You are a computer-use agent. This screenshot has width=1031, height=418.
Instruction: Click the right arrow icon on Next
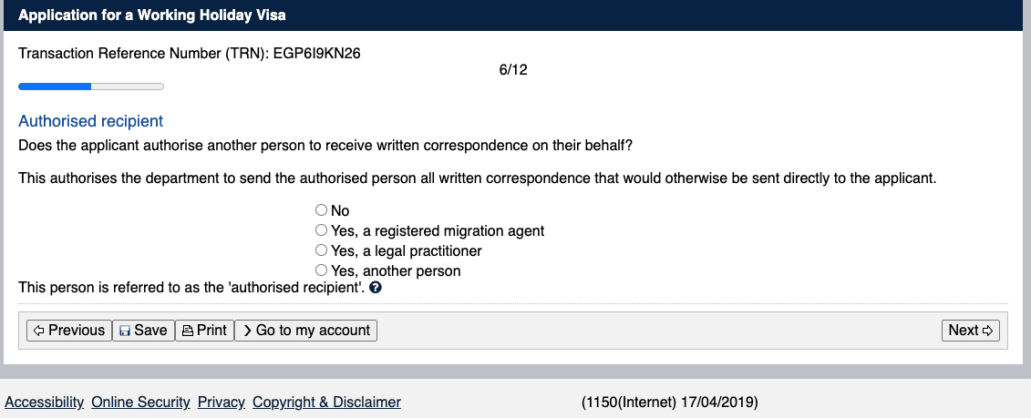tap(987, 331)
